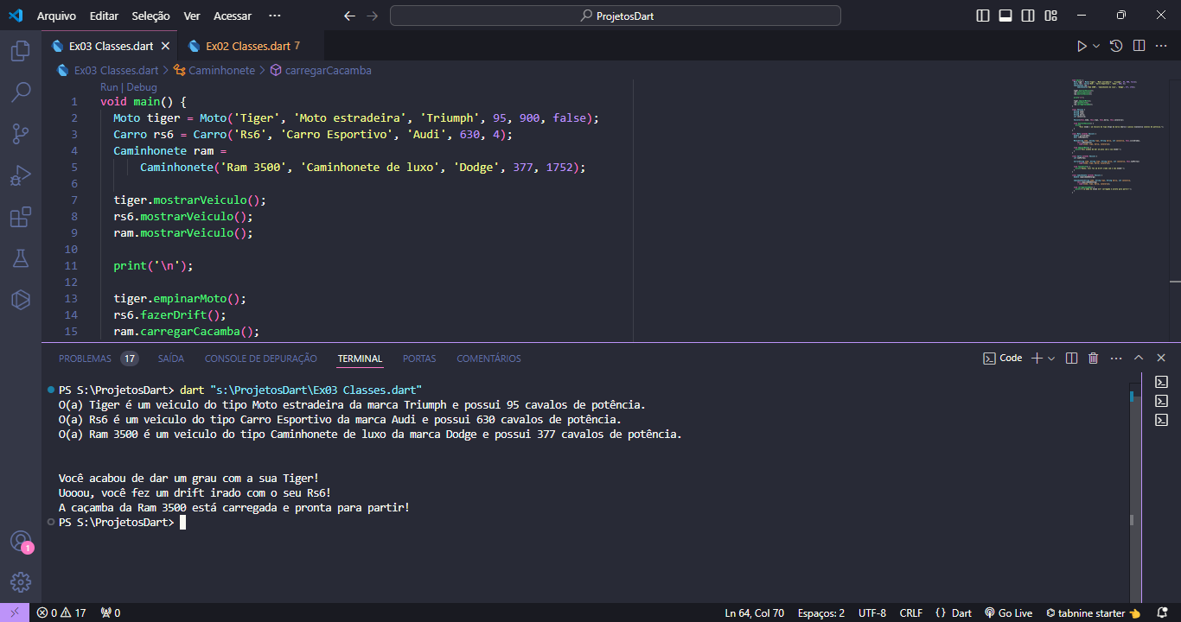Open Customize Layout control

pyautogui.click(x=1050, y=16)
